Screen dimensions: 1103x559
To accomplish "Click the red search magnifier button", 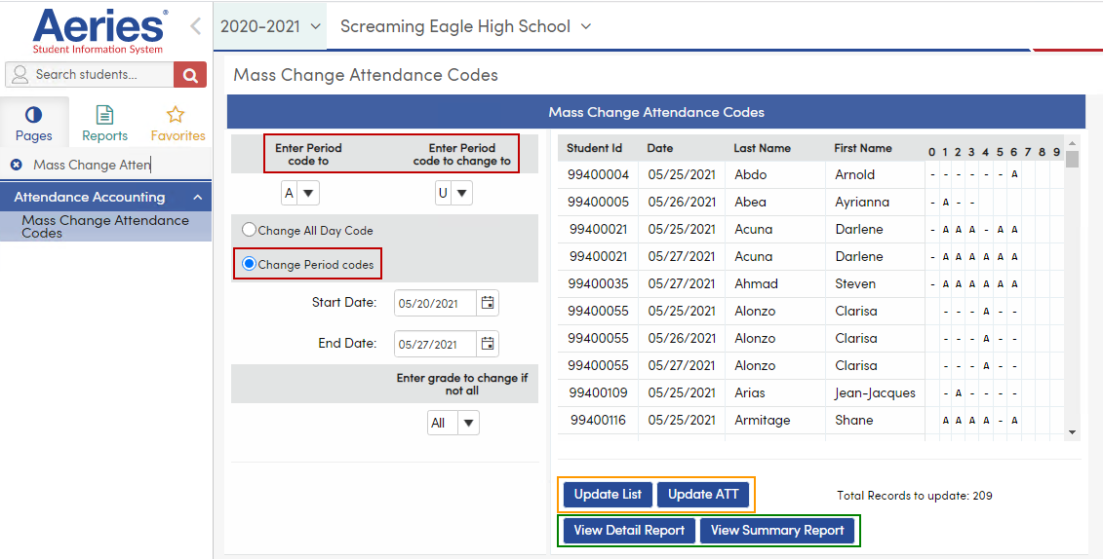I will 190,74.
